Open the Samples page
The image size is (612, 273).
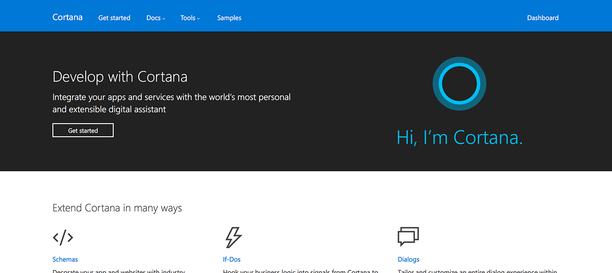[229, 18]
